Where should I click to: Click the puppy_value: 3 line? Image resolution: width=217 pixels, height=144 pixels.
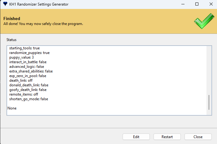(21, 57)
